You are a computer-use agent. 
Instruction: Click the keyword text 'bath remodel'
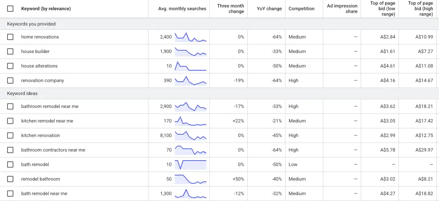point(35,164)
